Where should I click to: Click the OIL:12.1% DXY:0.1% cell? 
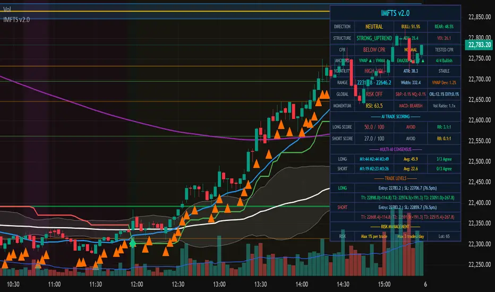(x=444, y=94)
